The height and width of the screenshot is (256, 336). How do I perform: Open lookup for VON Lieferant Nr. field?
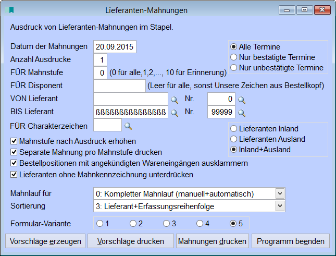(242, 99)
